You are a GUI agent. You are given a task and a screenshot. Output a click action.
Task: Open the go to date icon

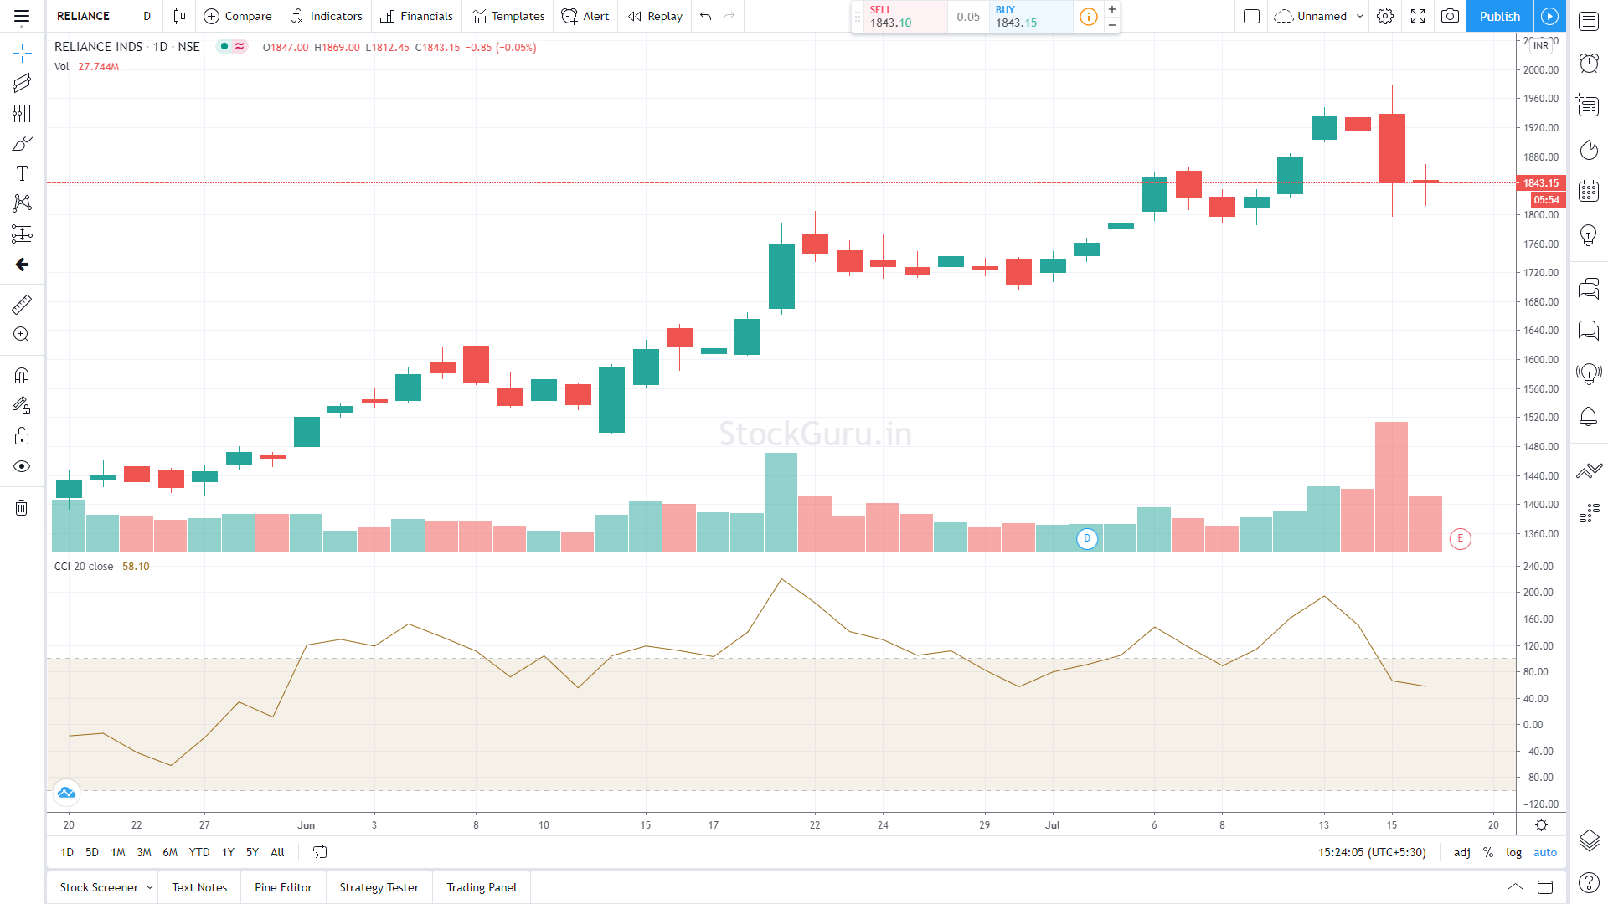click(x=320, y=852)
